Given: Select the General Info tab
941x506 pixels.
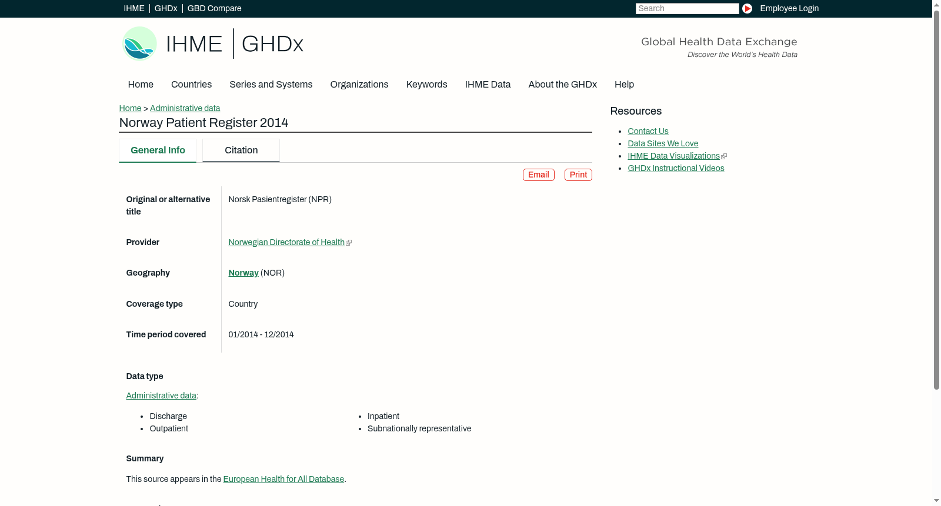Looking at the screenshot, I should point(158,150).
